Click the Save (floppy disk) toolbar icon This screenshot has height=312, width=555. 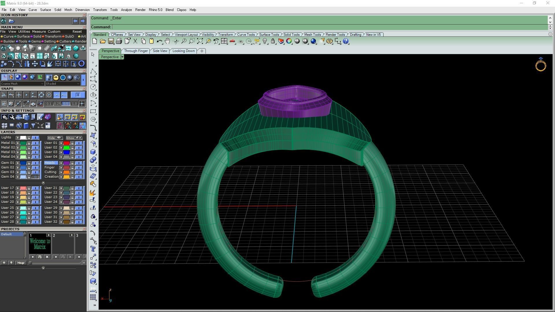[111, 41]
